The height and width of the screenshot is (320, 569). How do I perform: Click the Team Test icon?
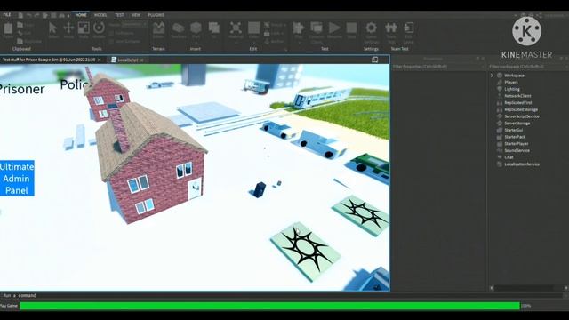tap(391, 32)
